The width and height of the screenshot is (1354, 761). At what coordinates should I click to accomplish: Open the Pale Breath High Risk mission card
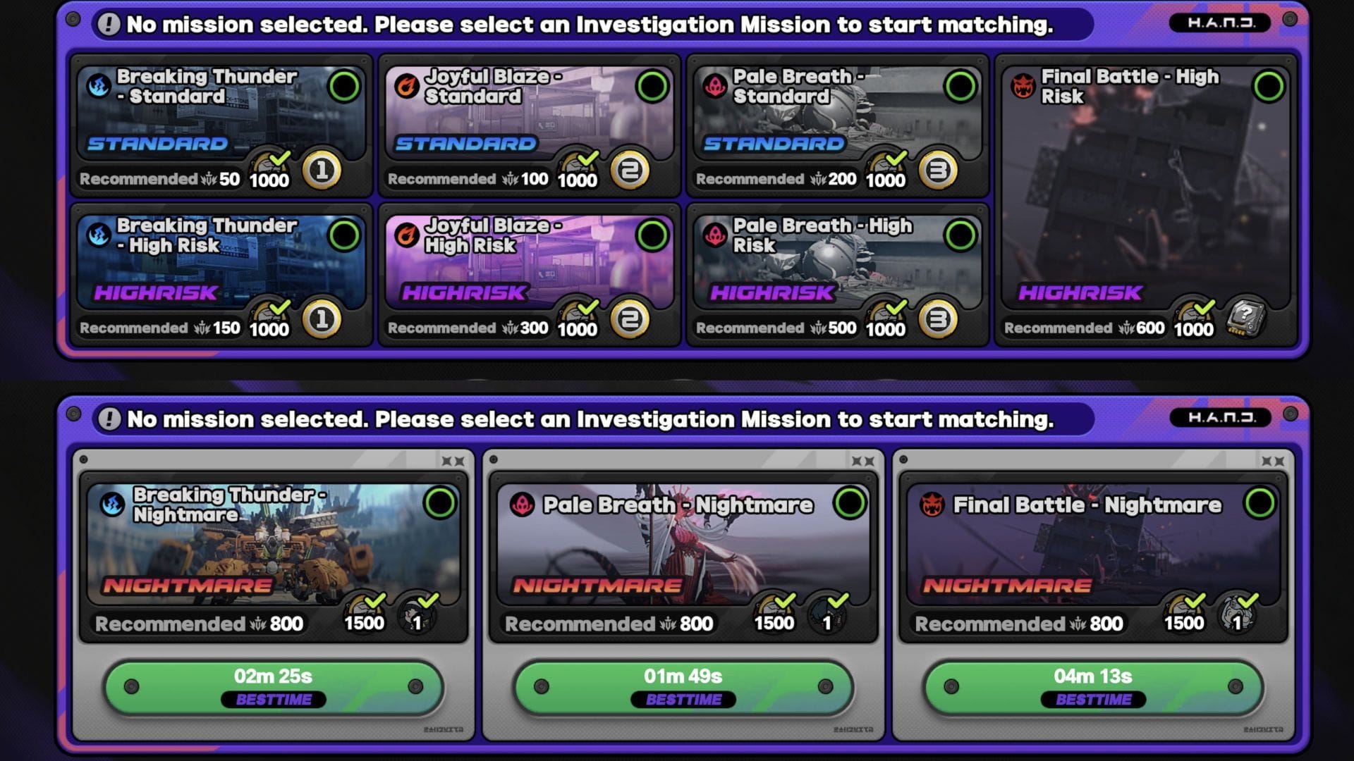(x=838, y=275)
